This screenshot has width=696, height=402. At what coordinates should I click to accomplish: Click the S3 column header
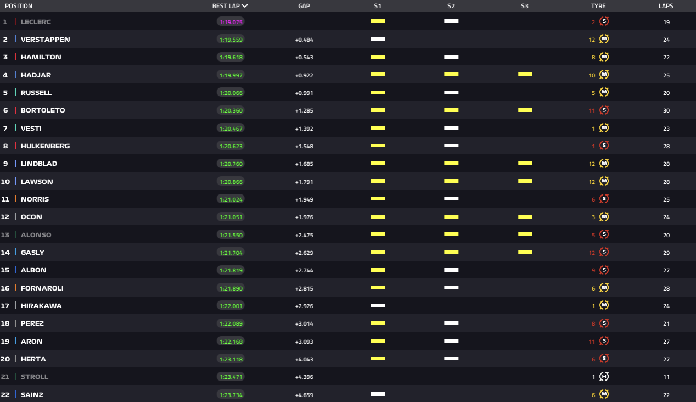tap(525, 6)
